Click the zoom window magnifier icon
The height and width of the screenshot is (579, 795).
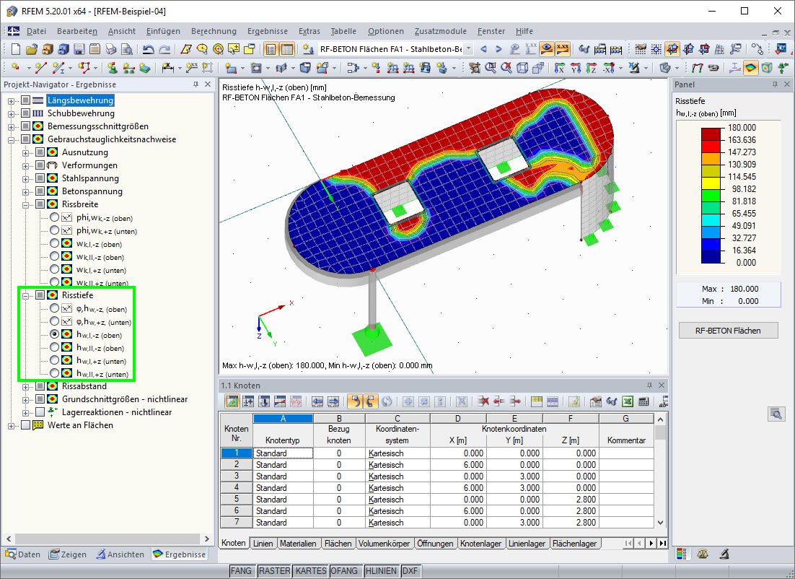(491, 67)
